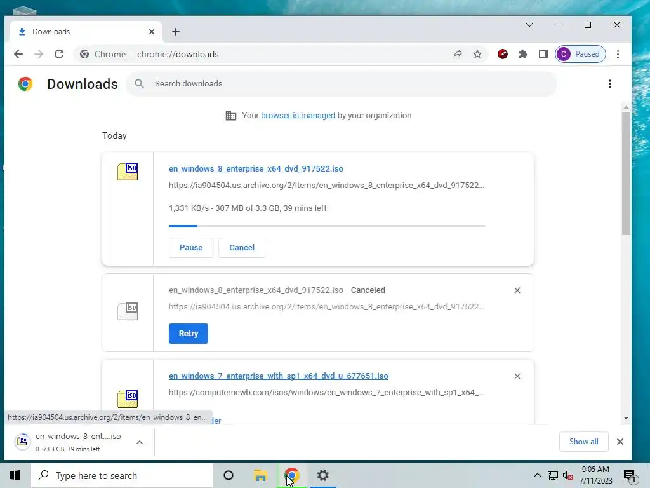
Task: Close the Downloads tab
Action: 152,32
